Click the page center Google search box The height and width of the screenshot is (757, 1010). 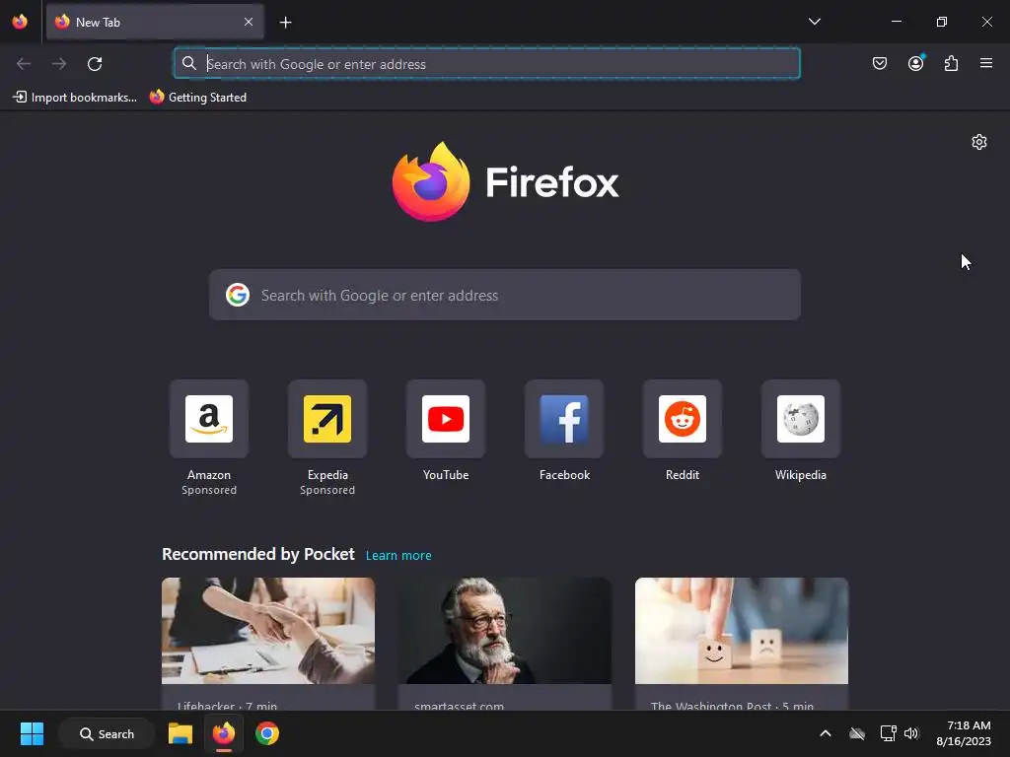[x=505, y=295]
